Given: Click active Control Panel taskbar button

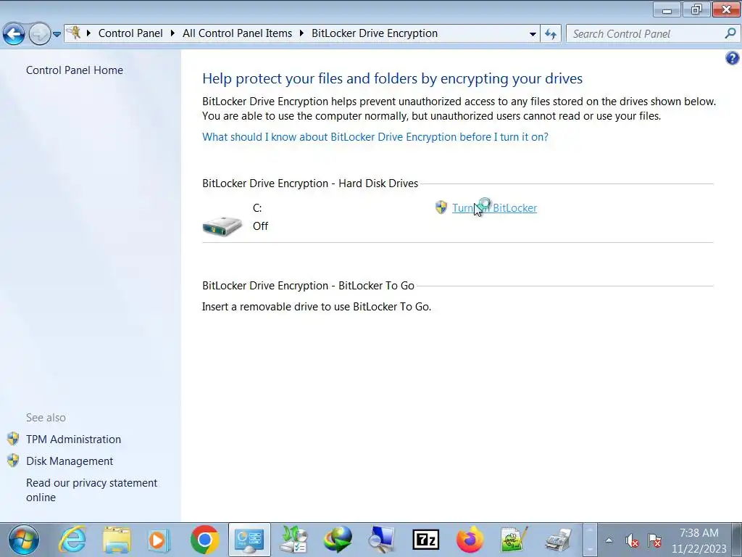Looking at the screenshot, I should pyautogui.click(x=249, y=540).
